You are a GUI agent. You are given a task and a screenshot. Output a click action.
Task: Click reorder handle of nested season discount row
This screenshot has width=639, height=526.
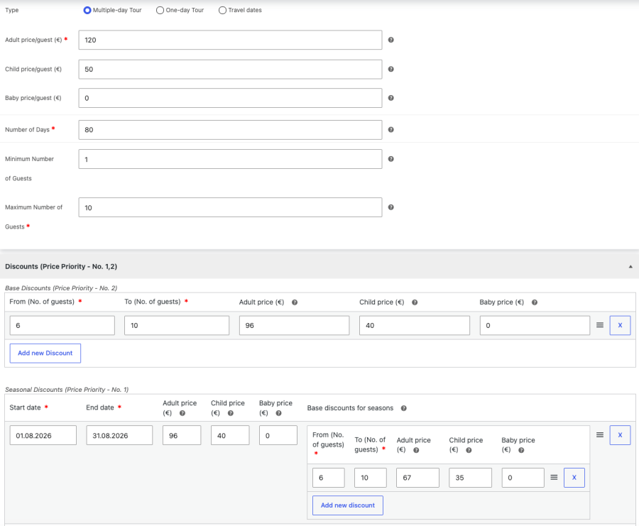click(x=554, y=478)
